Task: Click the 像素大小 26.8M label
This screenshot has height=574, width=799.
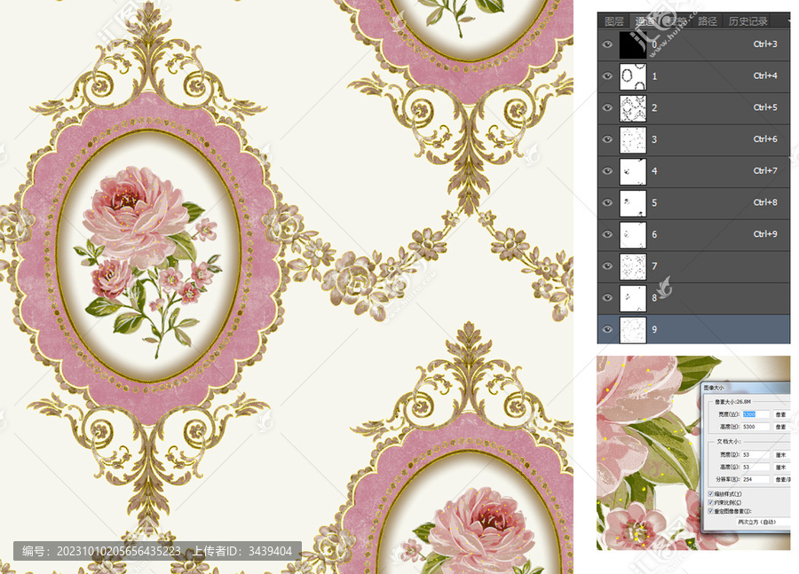Action: [732, 402]
